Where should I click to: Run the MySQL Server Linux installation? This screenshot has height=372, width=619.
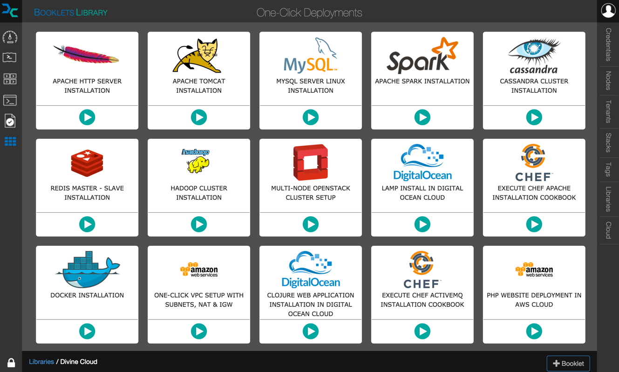click(x=311, y=117)
